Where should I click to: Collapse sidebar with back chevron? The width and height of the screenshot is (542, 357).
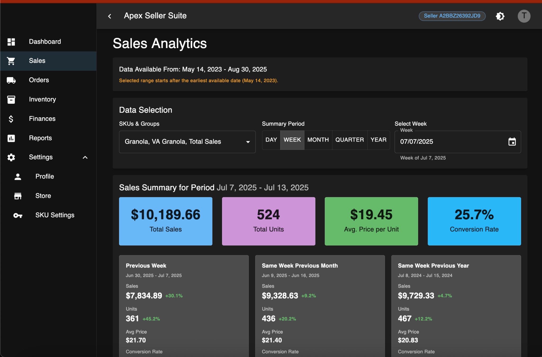point(110,16)
